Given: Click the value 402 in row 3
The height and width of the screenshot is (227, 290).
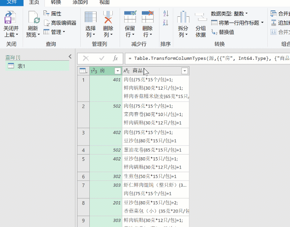Looking at the screenshot, I should point(117,132).
